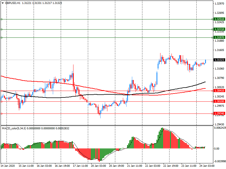
Task: Select the 1.29740 level line handle
Action: (1, 114)
